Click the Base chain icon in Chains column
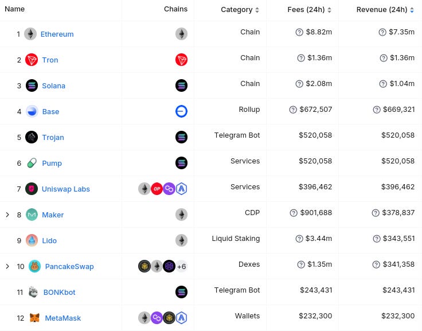 pyautogui.click(x=181, y=111)
